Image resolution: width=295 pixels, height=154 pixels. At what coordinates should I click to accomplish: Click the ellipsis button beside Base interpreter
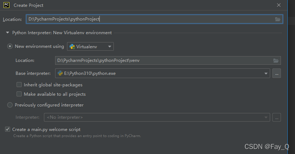(x=277, y=73)
